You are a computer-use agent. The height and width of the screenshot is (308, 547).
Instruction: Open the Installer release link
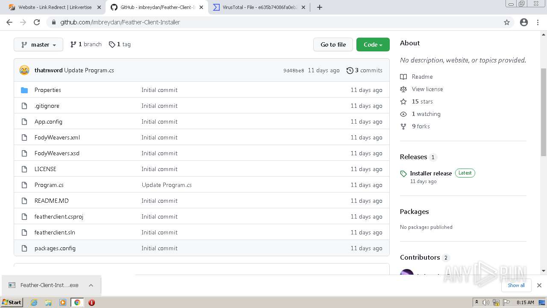point(431,173)
